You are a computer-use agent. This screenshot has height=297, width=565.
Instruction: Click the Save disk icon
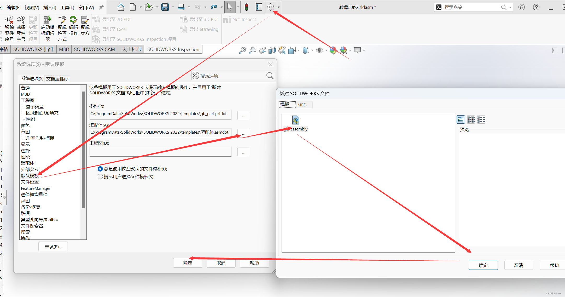(x=165, y=7)
